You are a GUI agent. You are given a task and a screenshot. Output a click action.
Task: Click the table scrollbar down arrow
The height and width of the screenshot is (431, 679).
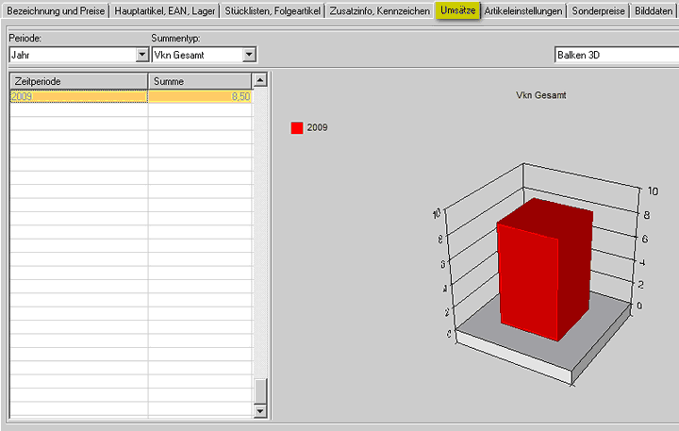260,410
